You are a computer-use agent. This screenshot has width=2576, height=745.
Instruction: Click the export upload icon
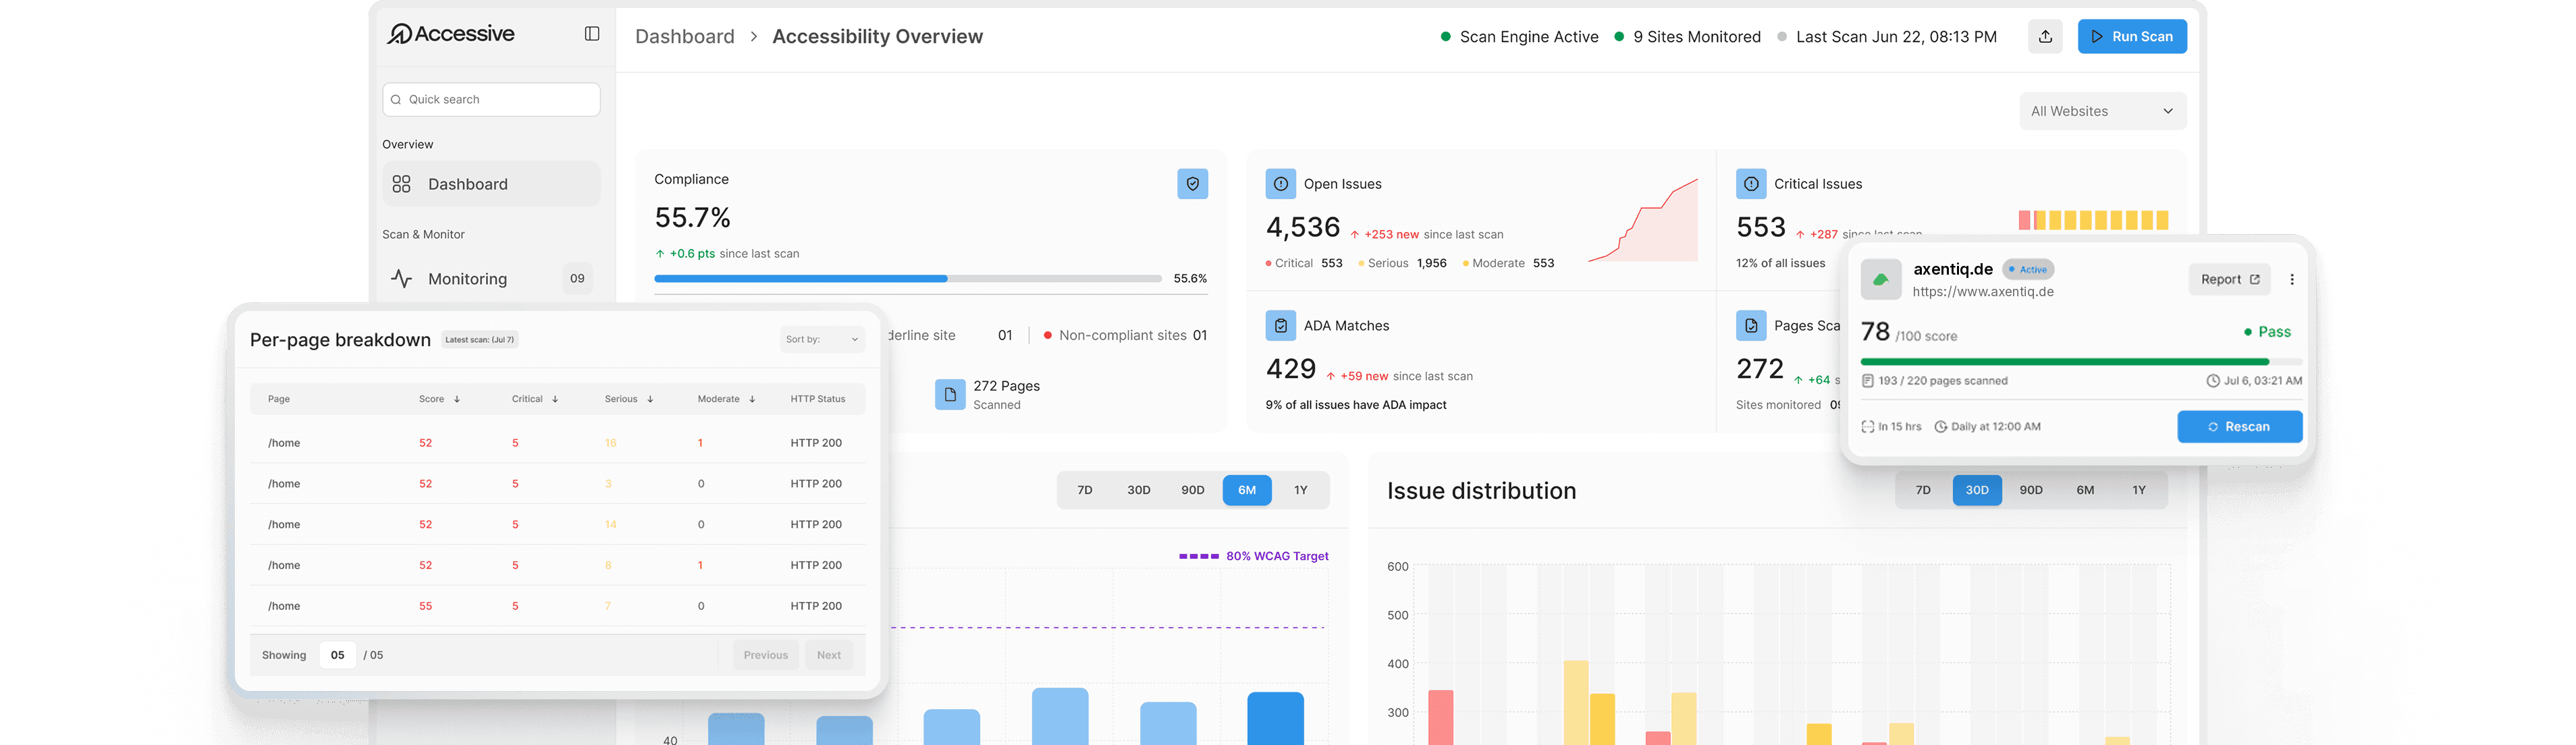pyautogui.click(x=2045, y=37)
